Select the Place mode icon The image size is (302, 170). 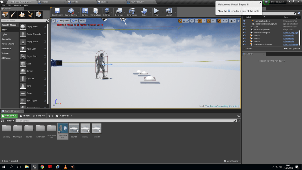(x=5, y=15)
